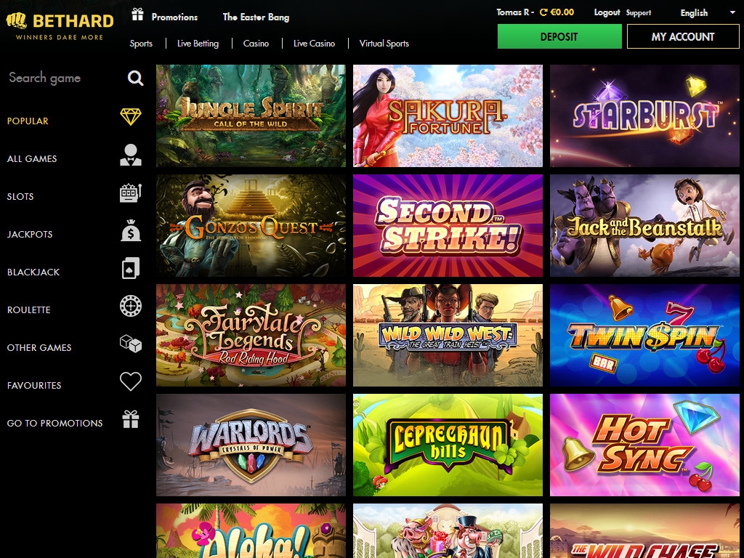
Task: Go to Live Betting menu item
Action: click(x=198, y=44)
